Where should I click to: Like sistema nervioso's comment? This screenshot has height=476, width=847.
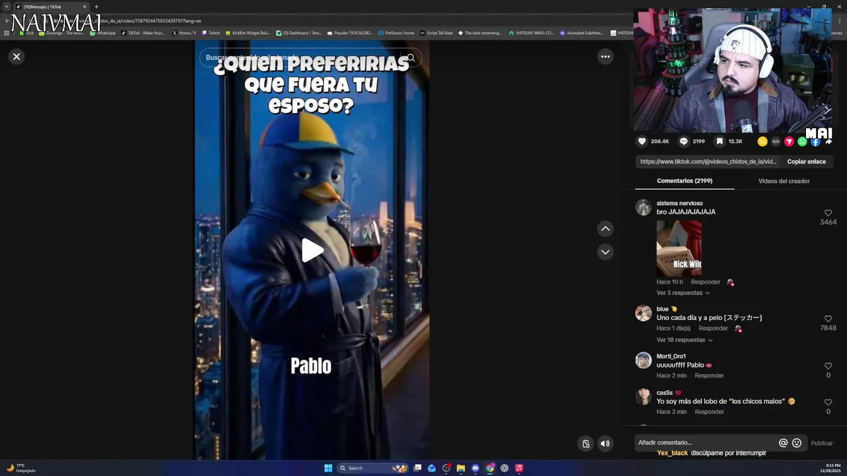coord(828,213)
